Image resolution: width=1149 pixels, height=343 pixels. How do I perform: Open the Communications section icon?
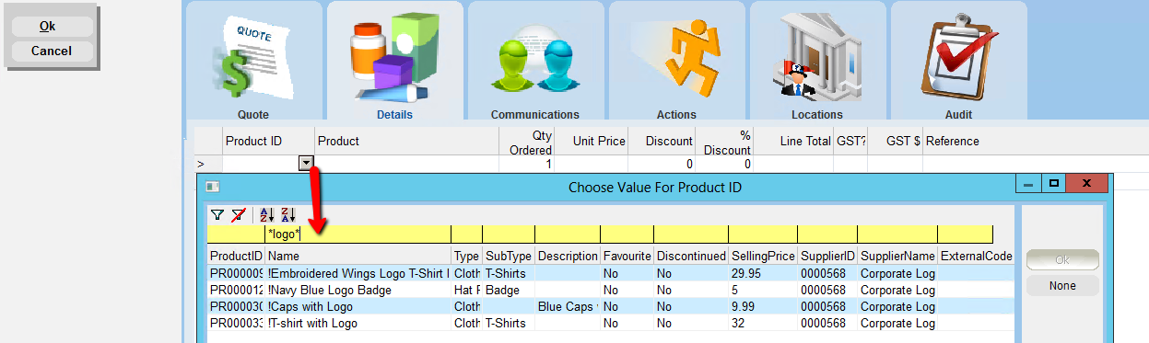535,60
